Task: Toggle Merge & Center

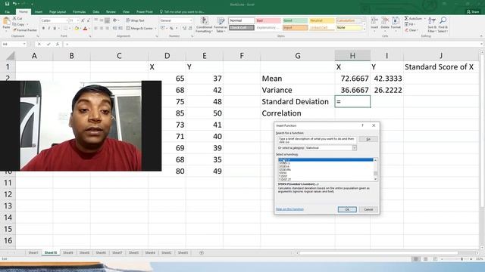Action: pos(139,28)
